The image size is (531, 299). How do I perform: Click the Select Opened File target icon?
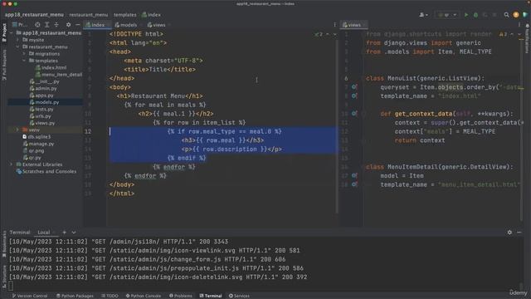pyautogui.click(x=37, y=25)
